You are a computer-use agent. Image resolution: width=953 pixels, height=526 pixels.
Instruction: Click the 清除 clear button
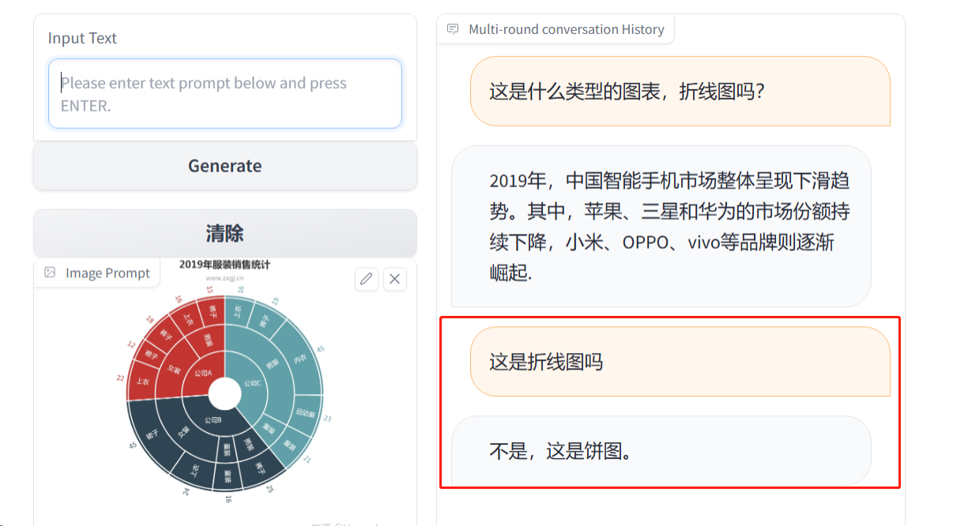pos(225,234)
